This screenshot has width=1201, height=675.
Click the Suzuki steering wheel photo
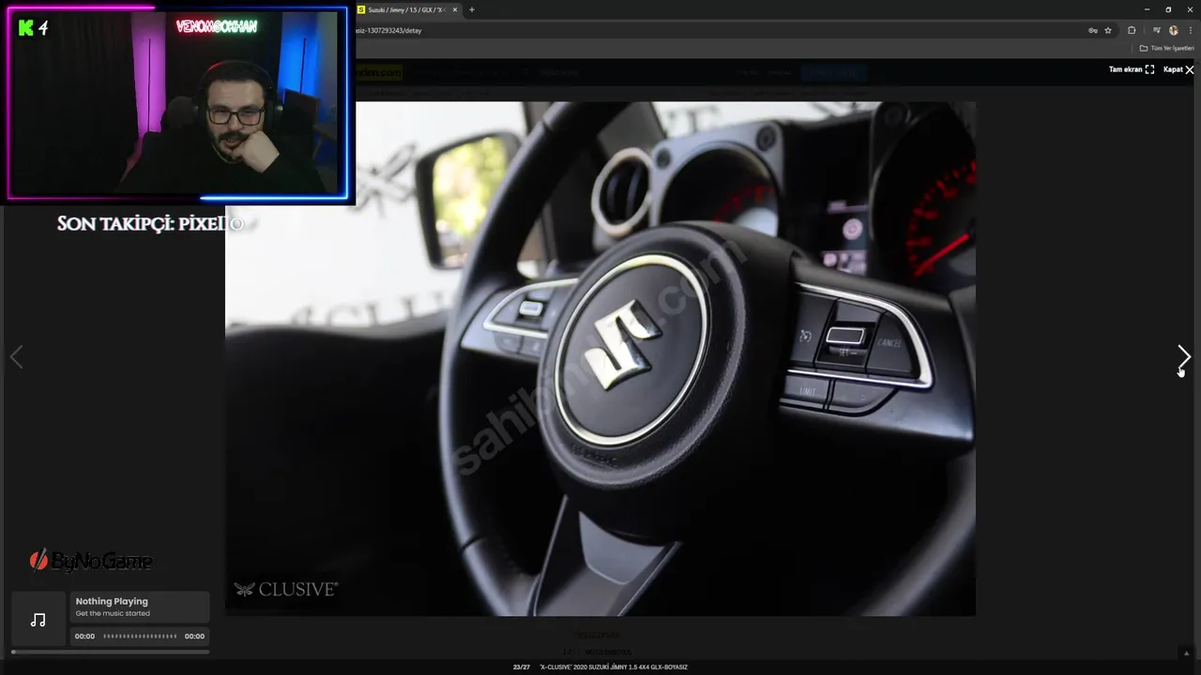600,358
